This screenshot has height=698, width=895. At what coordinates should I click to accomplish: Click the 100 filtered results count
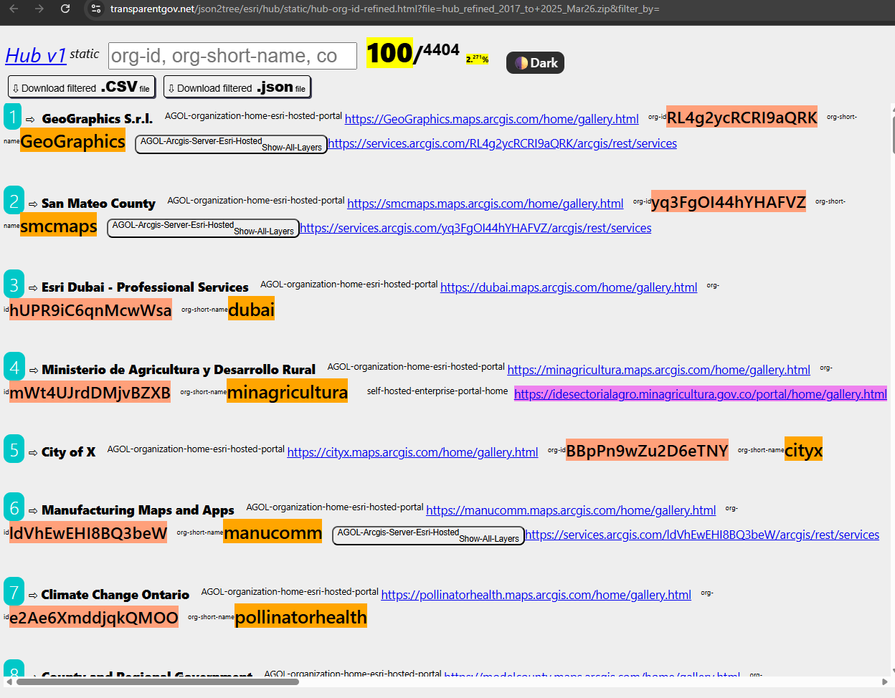389,53
